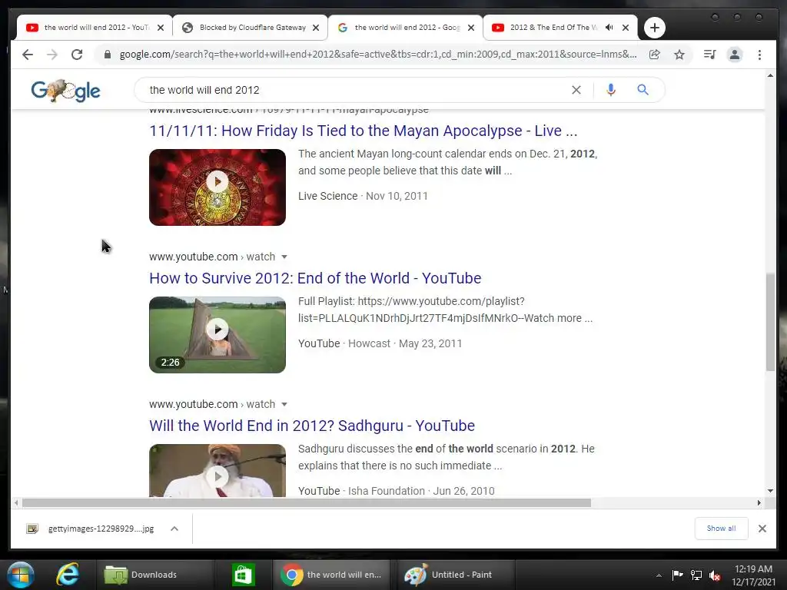Open the Chrome profile avatar
The width and height of the screenshot is (787, 590).
click(x=734, y=55)
